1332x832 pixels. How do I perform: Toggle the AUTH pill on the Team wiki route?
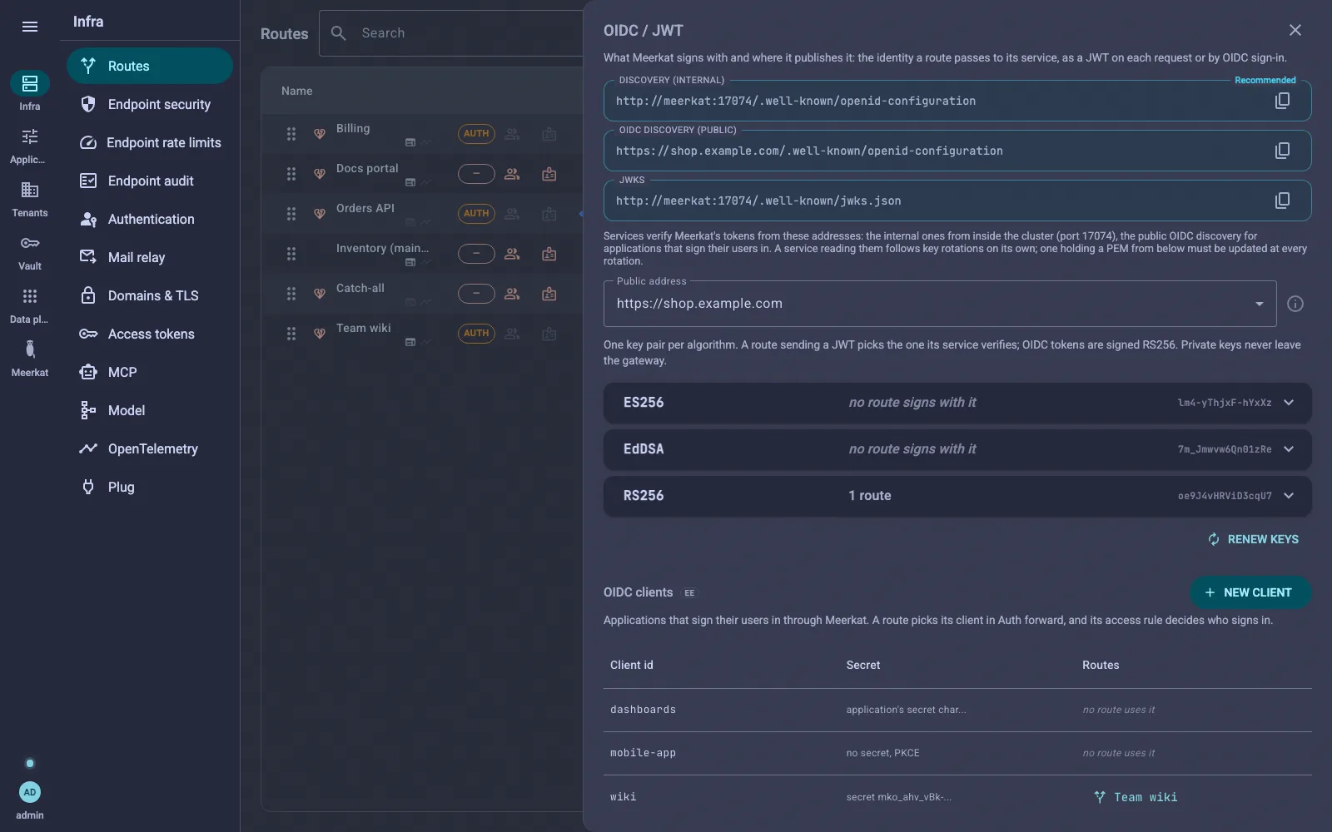(476, 334)
